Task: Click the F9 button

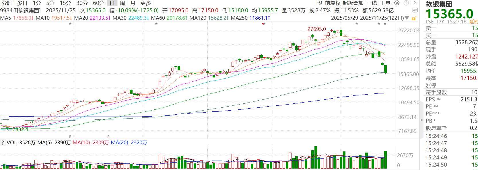Action: (319, 3)
